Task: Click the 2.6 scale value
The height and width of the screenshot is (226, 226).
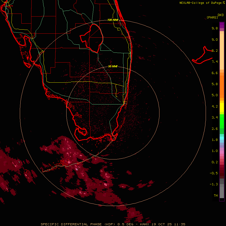Action: pyautogui.click(x=215, y=129)
